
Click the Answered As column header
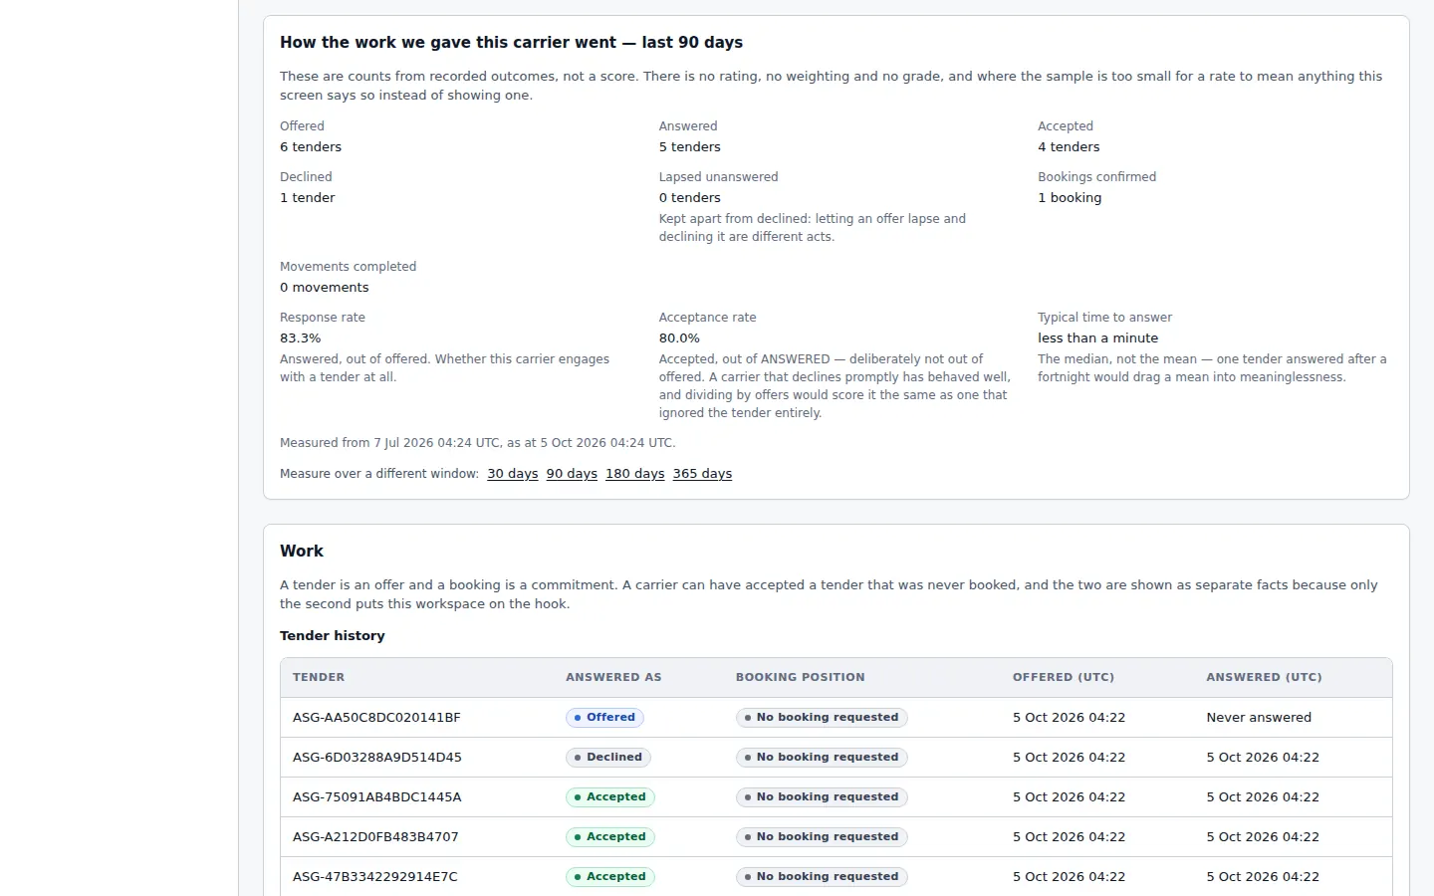pyautogui.click(x=613, y=677)
